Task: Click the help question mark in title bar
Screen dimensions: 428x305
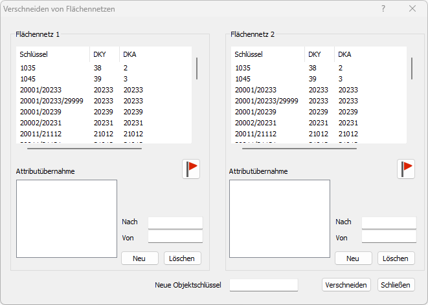Action: tap(383, 8)
